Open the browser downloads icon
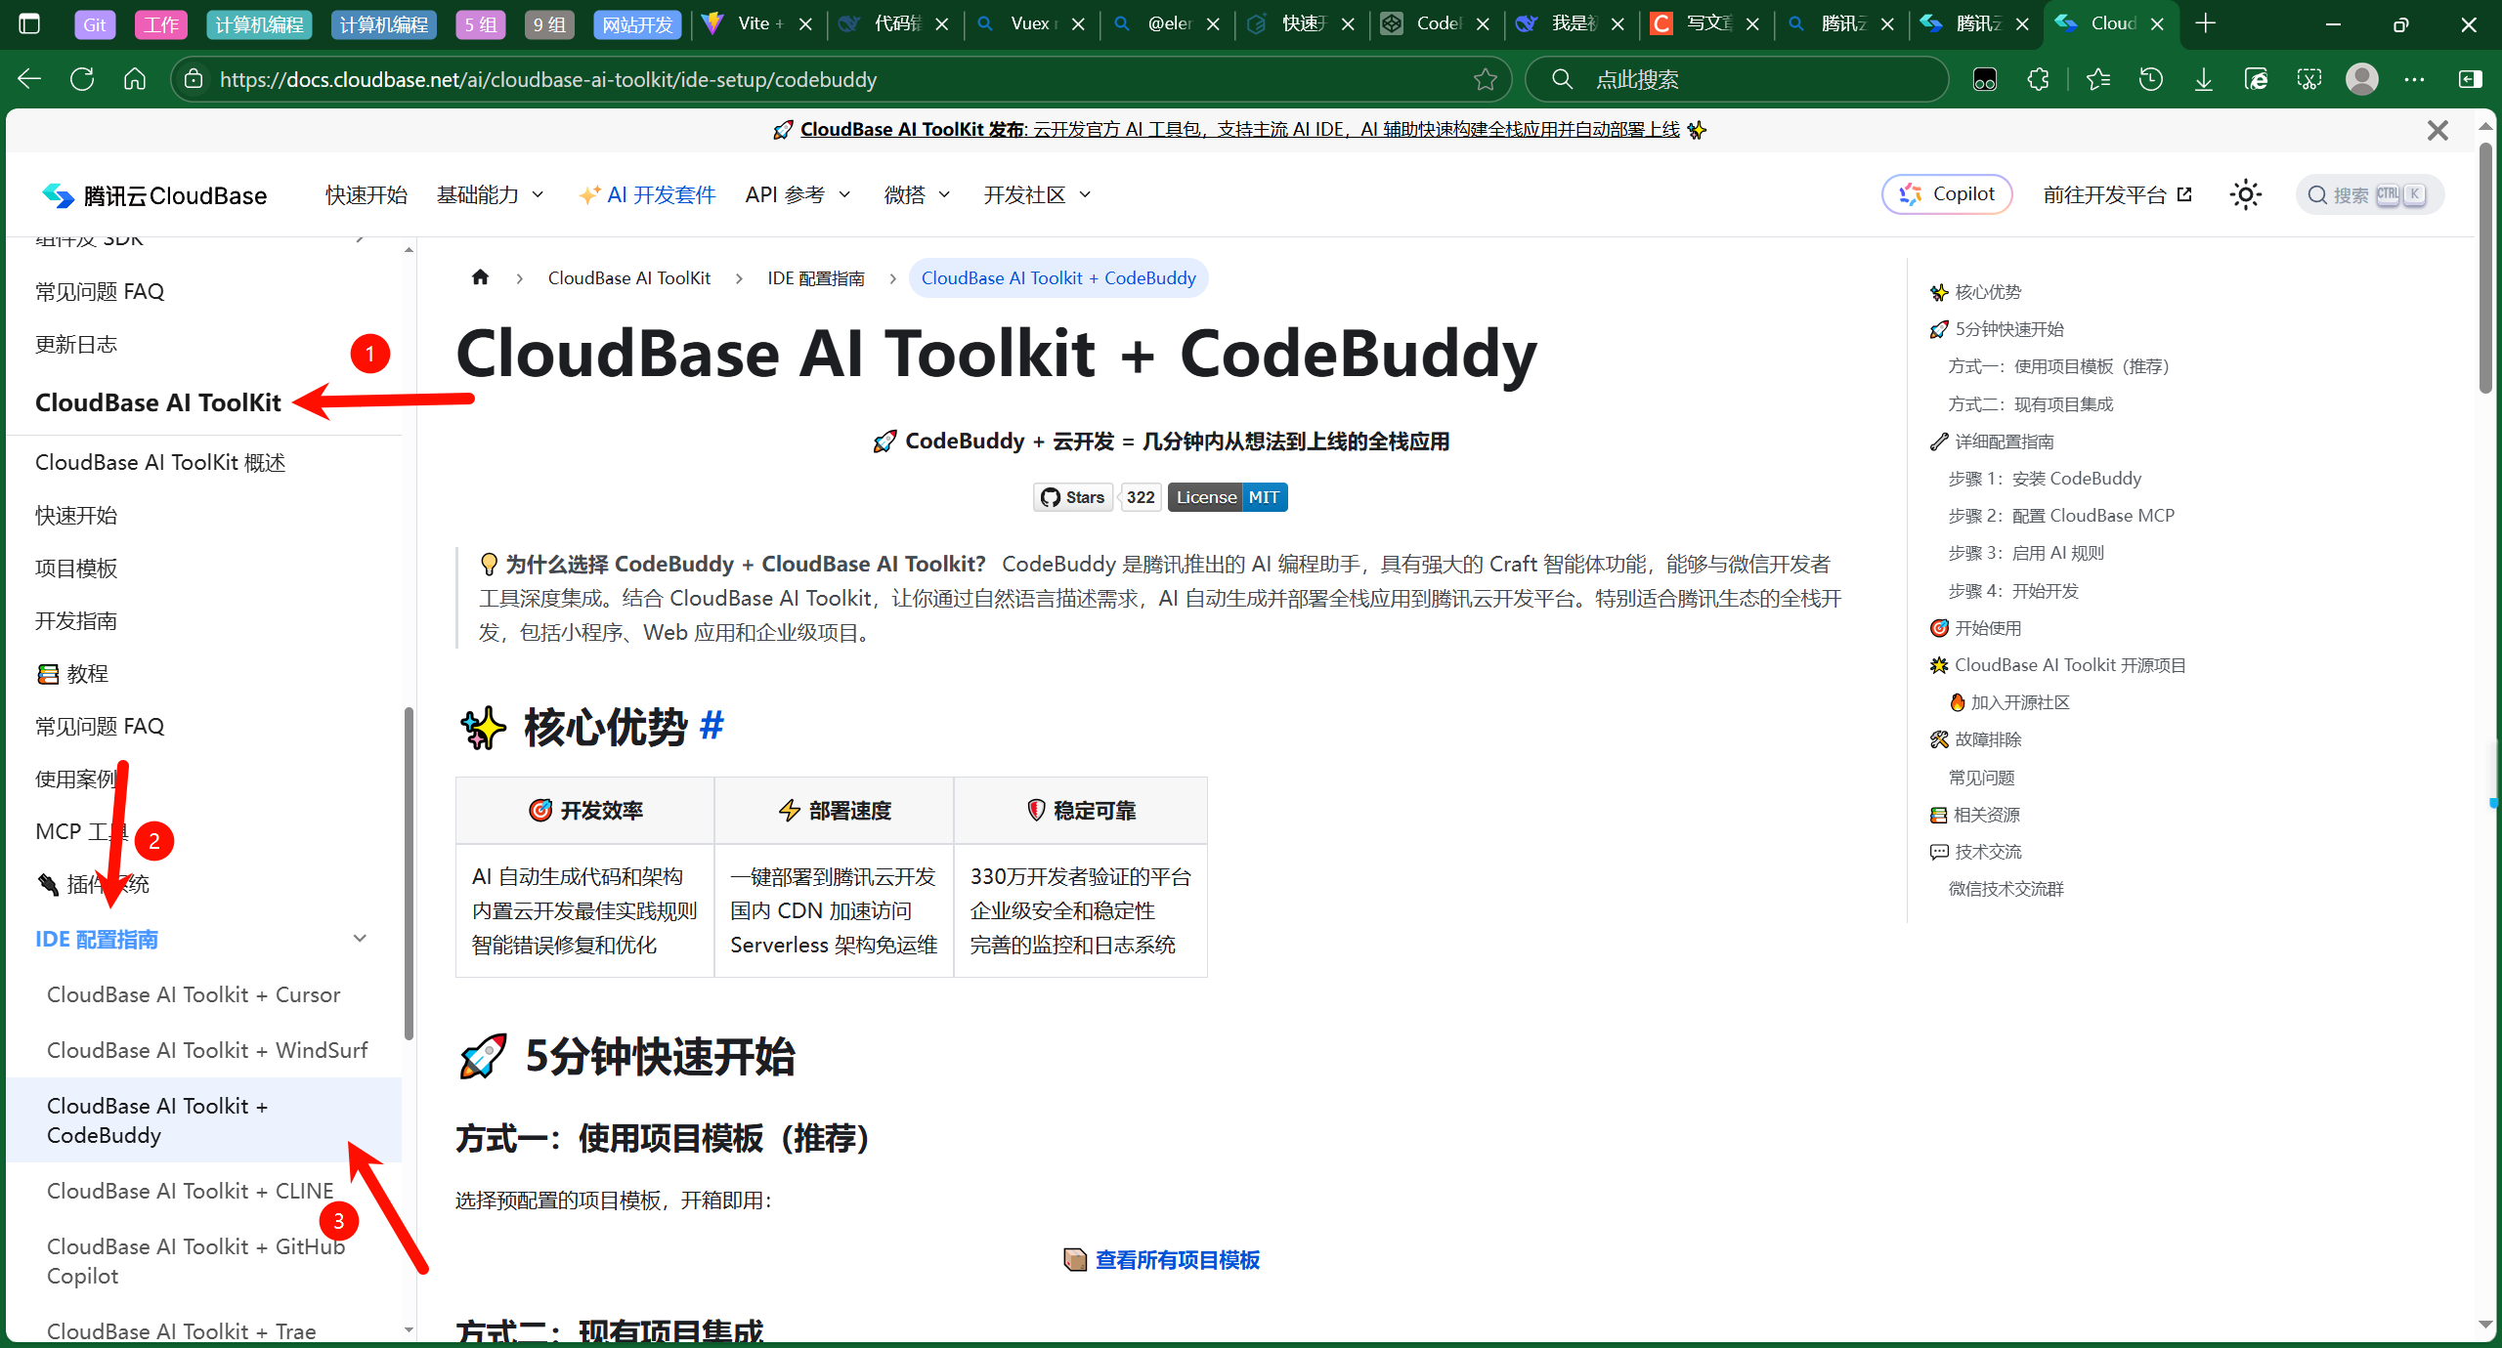This screenshot has width=2502, height=1348. tap(2203, 79)
